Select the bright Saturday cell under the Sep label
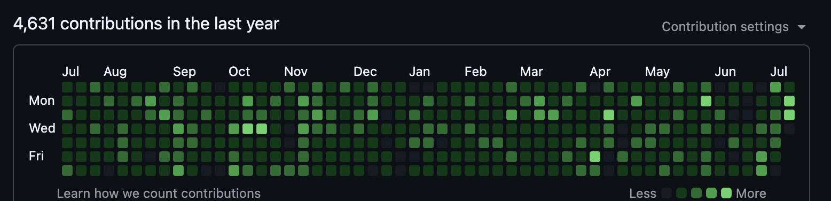This screenshot has width=831, height=201. pyautogui.click(x=178, y=171)
